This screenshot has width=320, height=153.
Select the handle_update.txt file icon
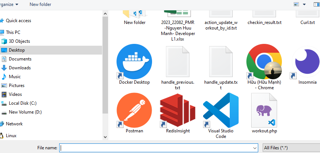tap(221, 62)
